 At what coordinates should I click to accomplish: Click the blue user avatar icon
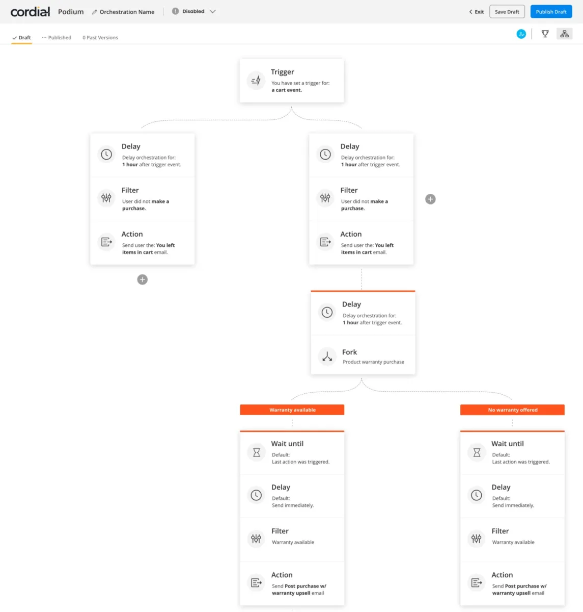coord(521,34)
